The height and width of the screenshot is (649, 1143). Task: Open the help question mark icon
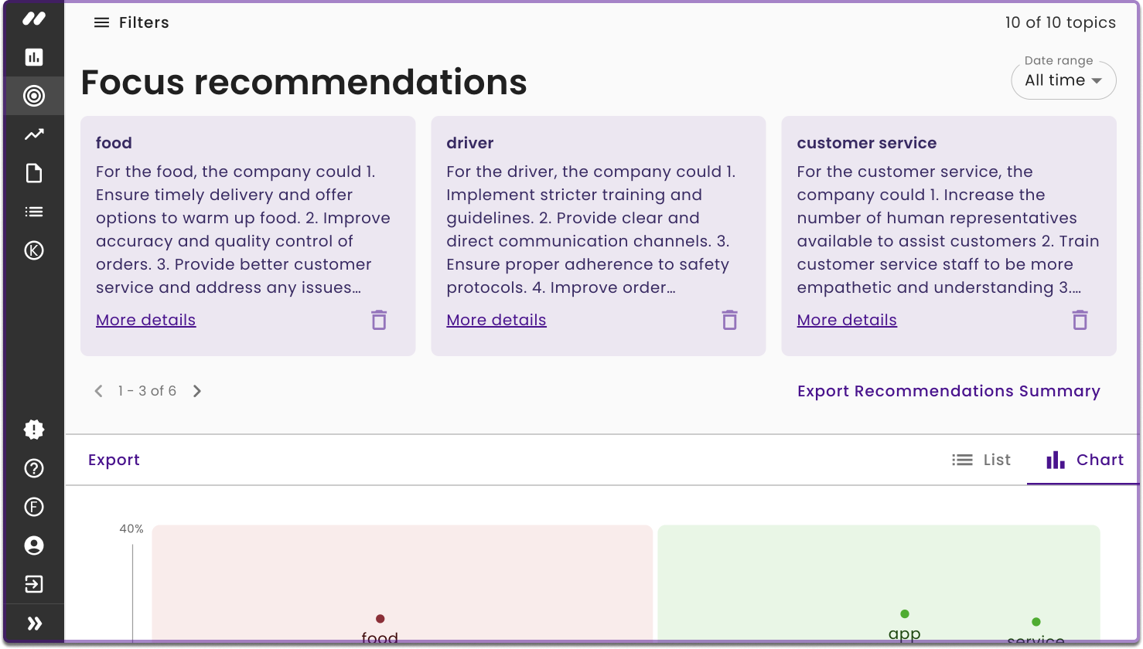[x=34, y=468]
